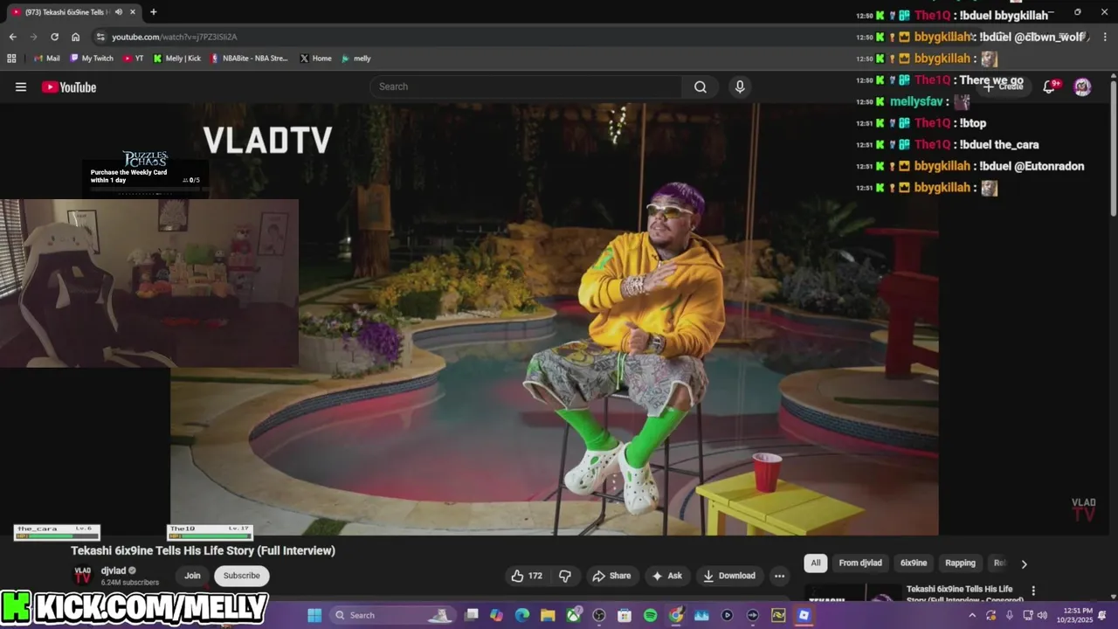Share the video

(611, 576)
